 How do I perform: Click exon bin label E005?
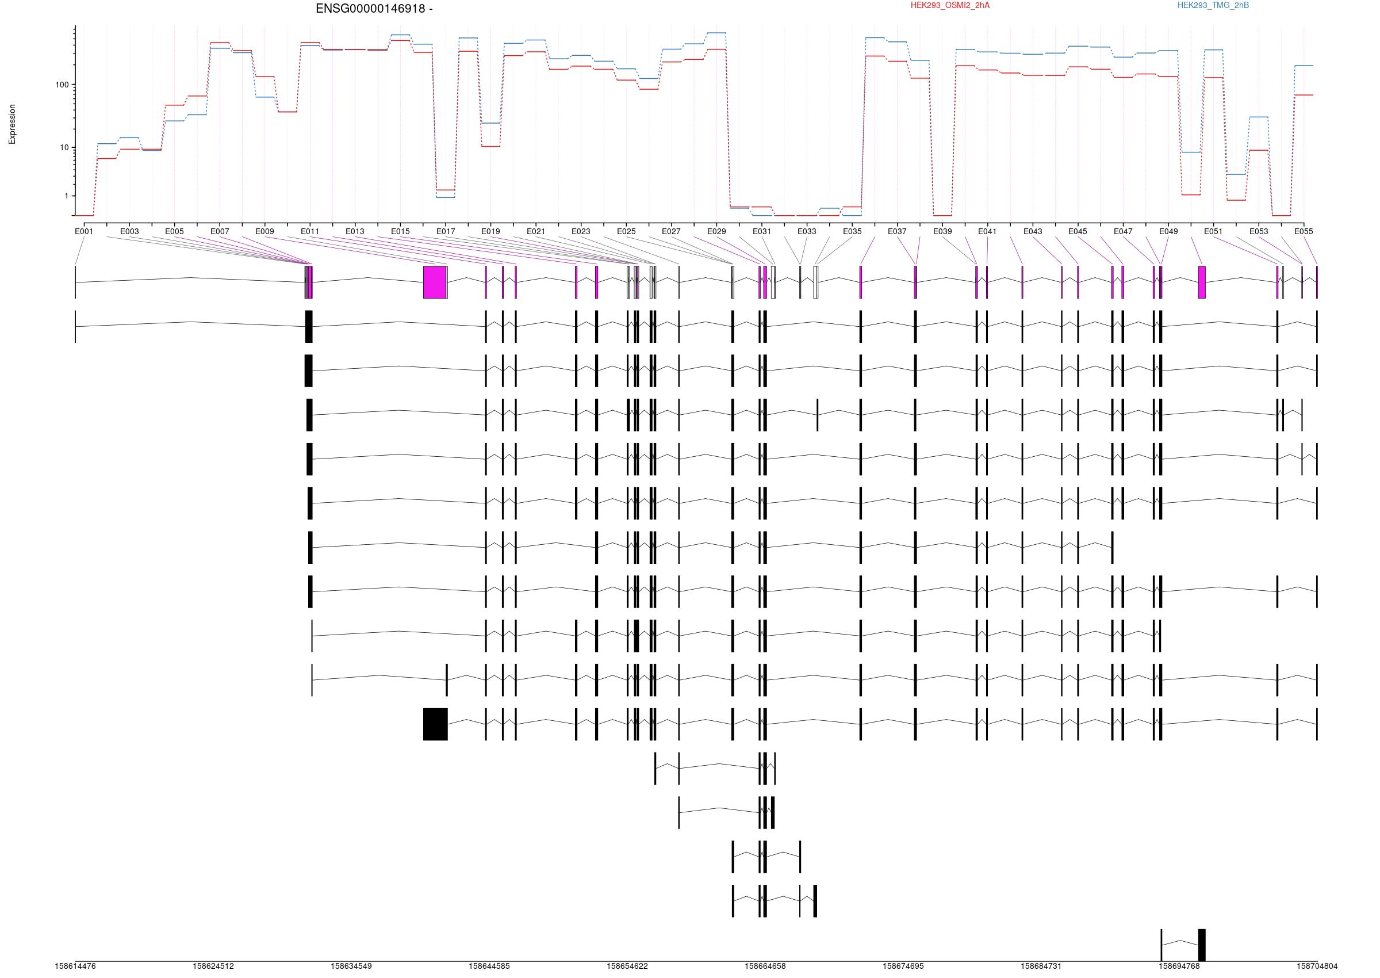point(175,231)
